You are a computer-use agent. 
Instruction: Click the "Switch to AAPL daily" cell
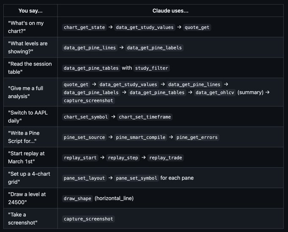pyautogui.click(x=30, y=116)
